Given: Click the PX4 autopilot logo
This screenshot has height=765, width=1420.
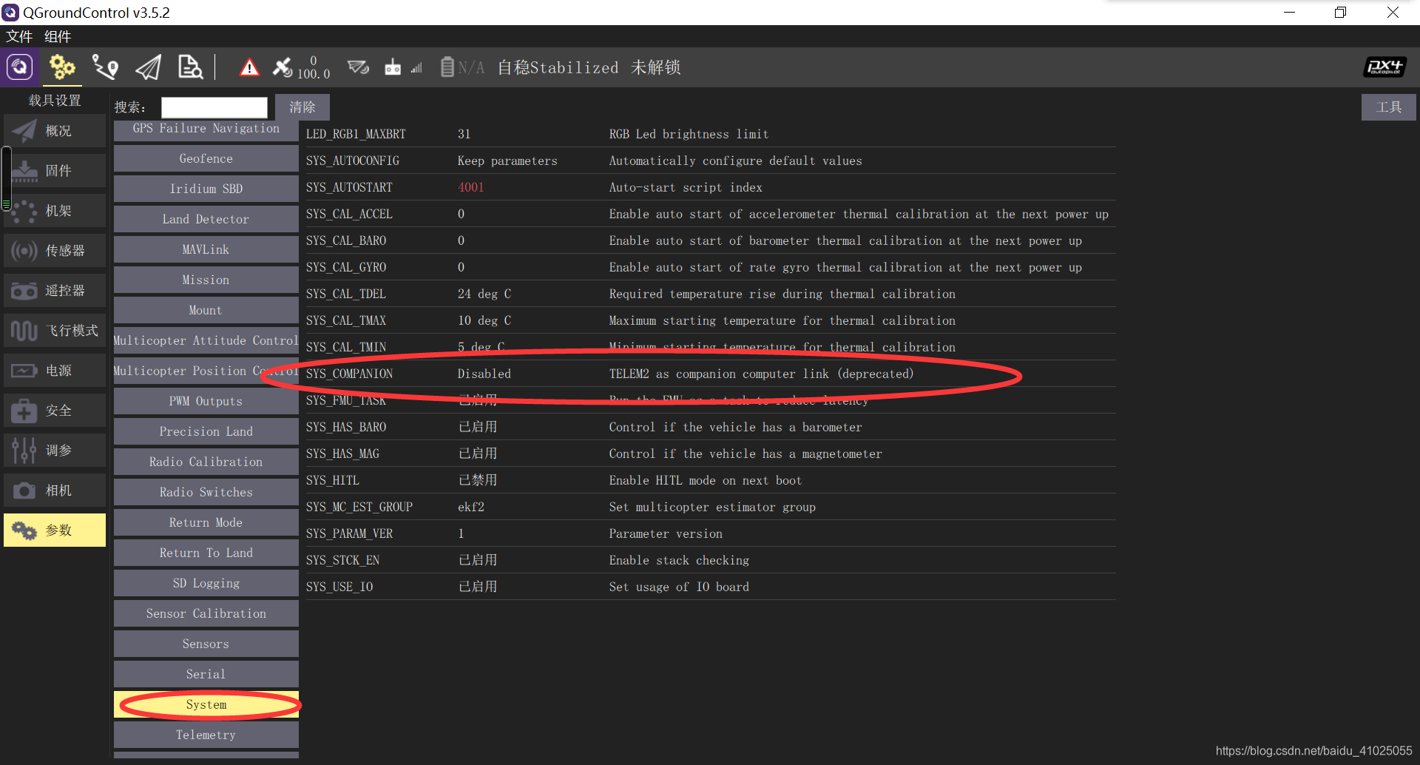Looking at the screenshot, I should (1384, 67).
